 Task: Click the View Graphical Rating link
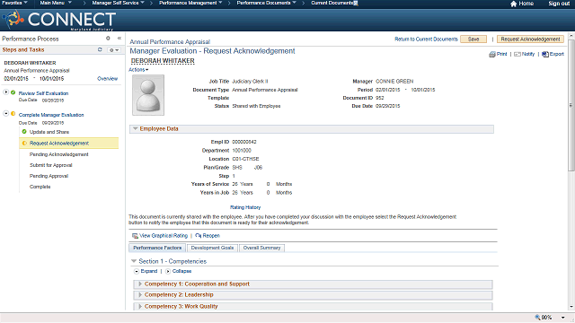click(x=164, y=236)
